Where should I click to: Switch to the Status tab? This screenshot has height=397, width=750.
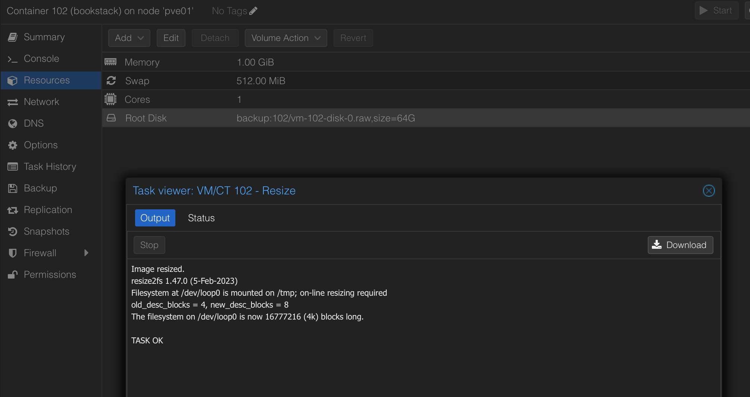pos(201,218)
